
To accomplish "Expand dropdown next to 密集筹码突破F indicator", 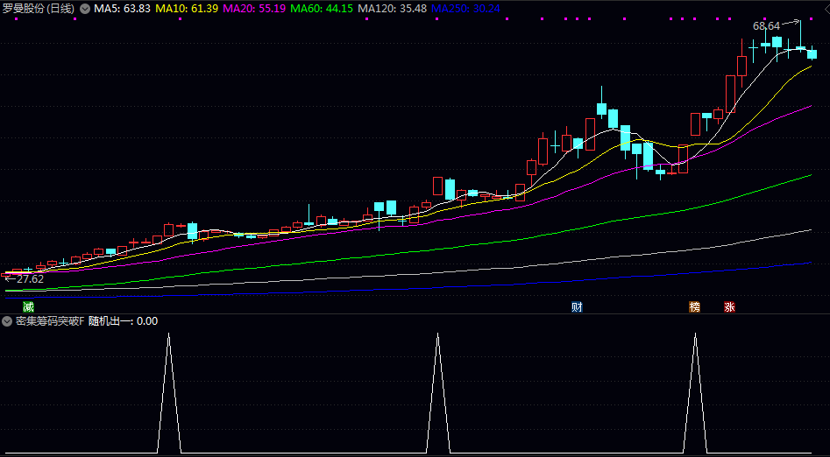I will pos(7,321).
